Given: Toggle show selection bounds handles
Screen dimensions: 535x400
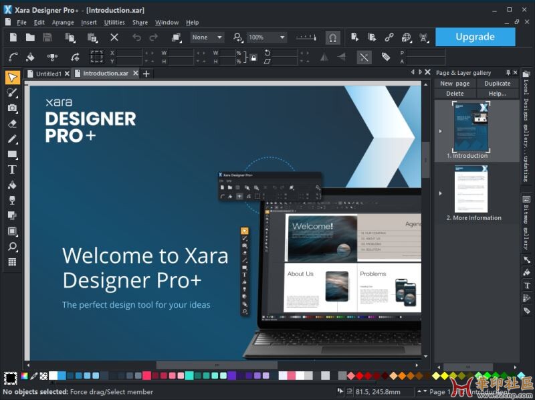Looking at the screenshot, I should point(96,57).
